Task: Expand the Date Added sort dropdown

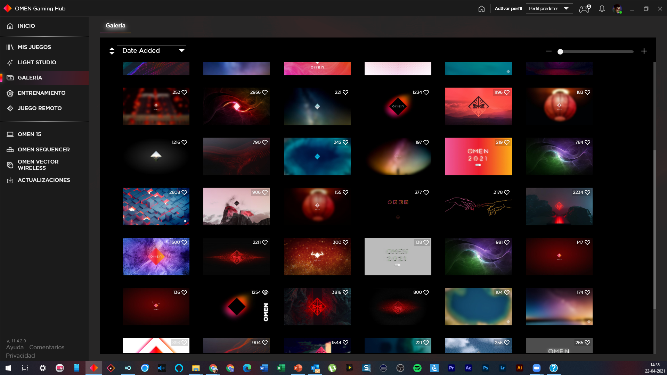Action: pos(152,51)
